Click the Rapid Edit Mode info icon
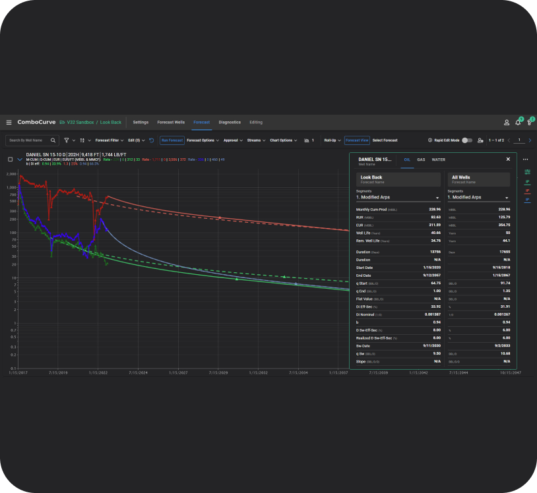 pyautogui.click(x=430, y=140)
